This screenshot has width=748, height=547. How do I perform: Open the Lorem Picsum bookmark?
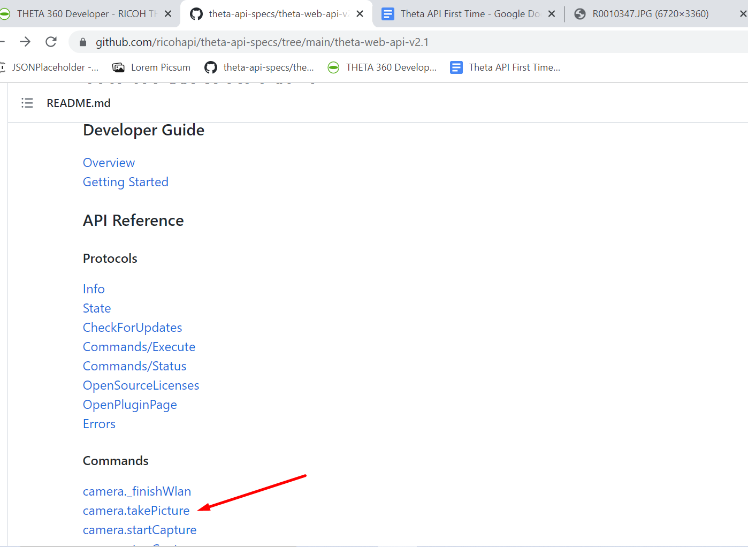pyautogui.click(x=151, y=67)
